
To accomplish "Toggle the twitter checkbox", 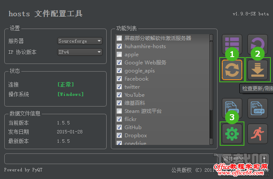I will click(x=119, y=87).
